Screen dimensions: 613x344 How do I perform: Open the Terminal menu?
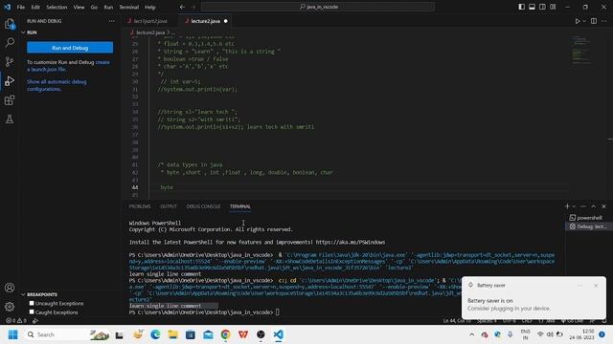click(129, 7)
